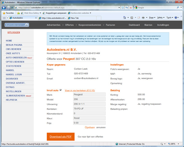
Task: Open the Page menu
Action: point(152,18)
